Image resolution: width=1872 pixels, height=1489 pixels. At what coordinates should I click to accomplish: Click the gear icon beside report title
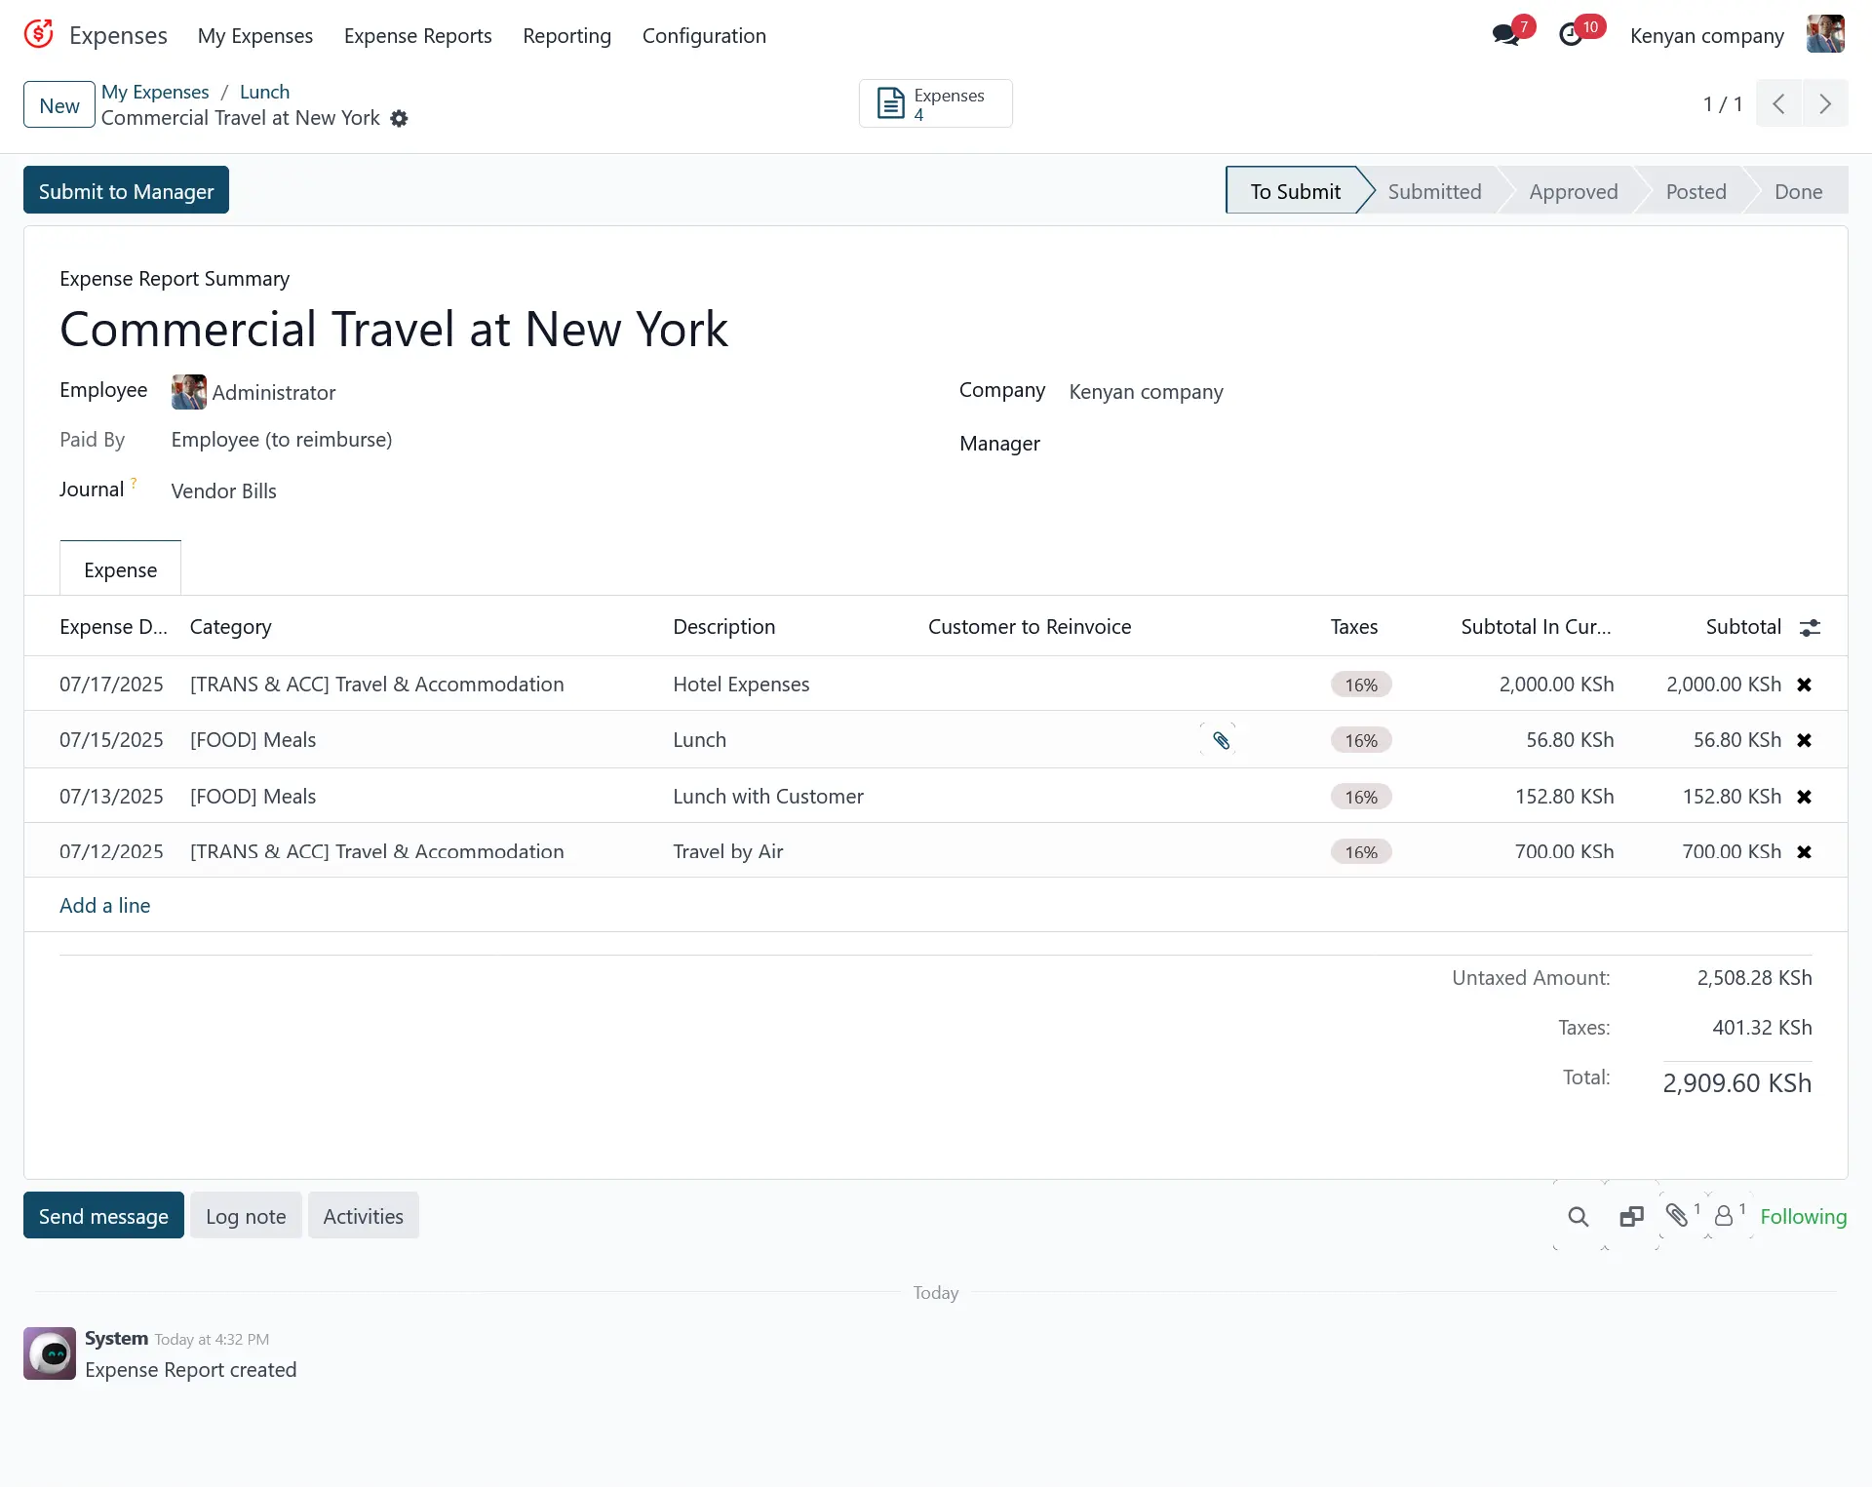(x=399, y=119)
